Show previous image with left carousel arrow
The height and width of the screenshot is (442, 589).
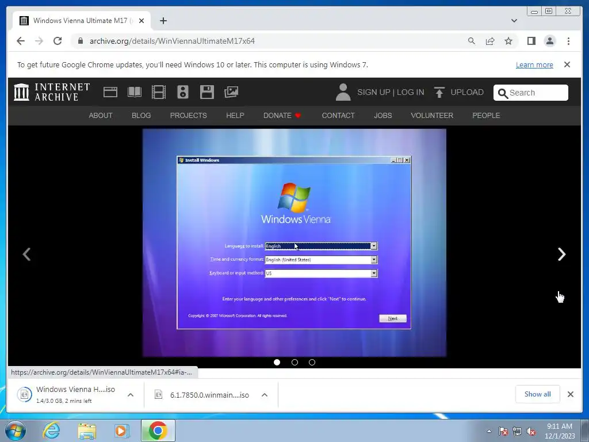click(x=26, y=254)
